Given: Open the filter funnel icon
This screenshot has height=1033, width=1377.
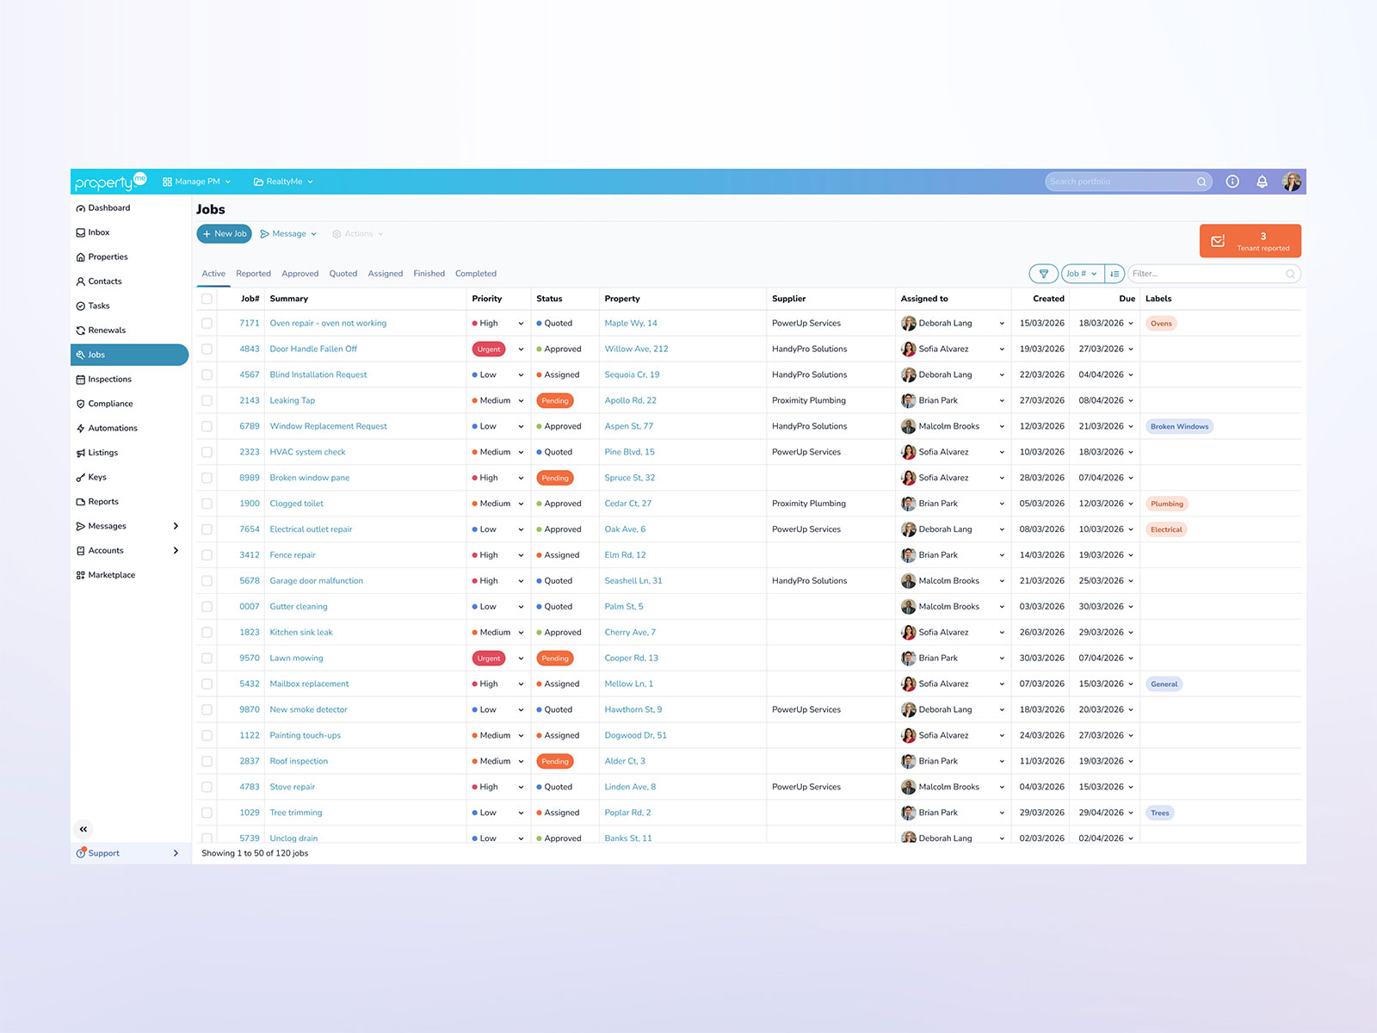Looking at the screenshot, I should [1043, 273].
